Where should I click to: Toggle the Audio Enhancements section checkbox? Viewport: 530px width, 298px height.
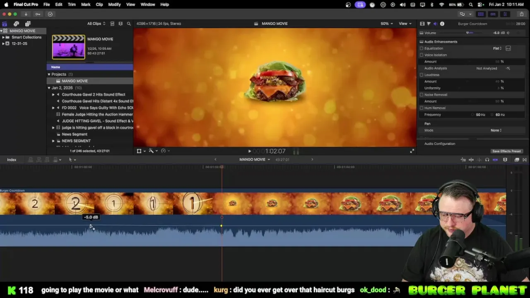[422, 42]
